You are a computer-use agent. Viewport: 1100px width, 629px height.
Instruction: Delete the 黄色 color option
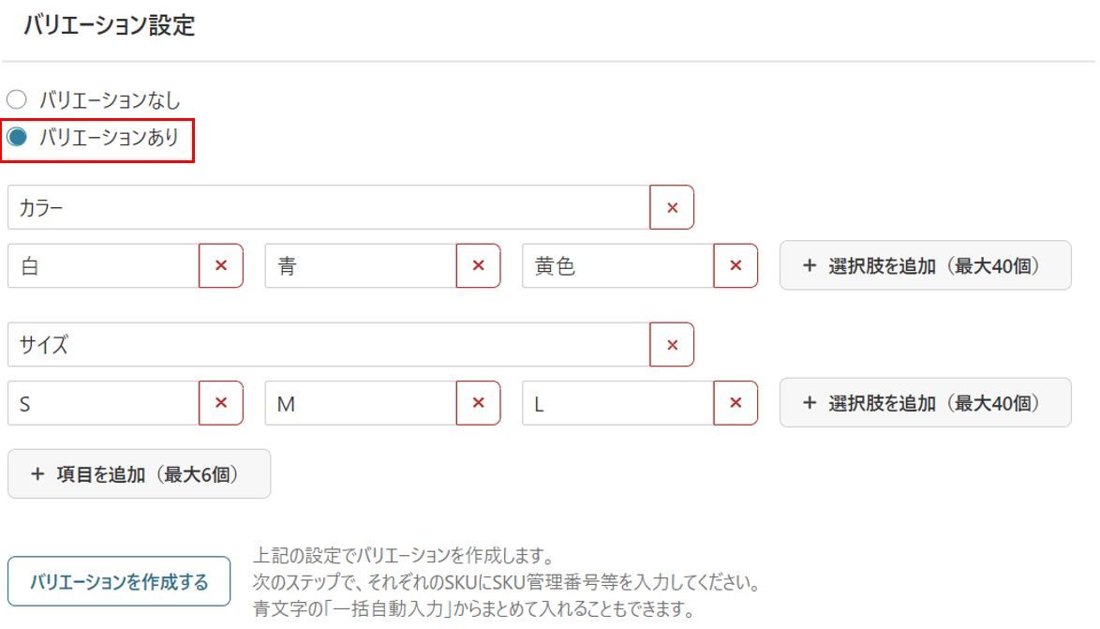pos(736,265)
